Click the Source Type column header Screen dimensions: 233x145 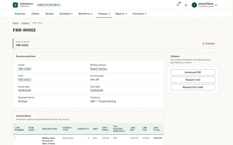67,129
